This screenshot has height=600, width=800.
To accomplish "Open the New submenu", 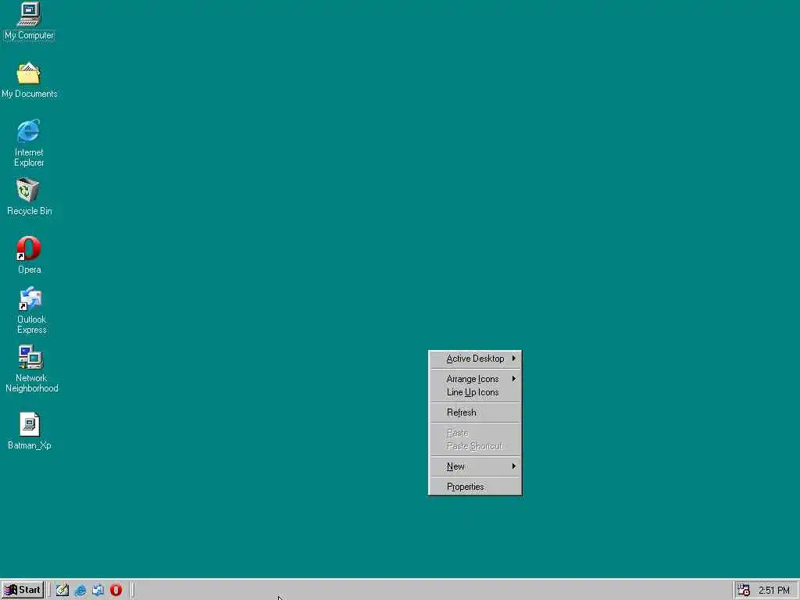I will point(475,466).
